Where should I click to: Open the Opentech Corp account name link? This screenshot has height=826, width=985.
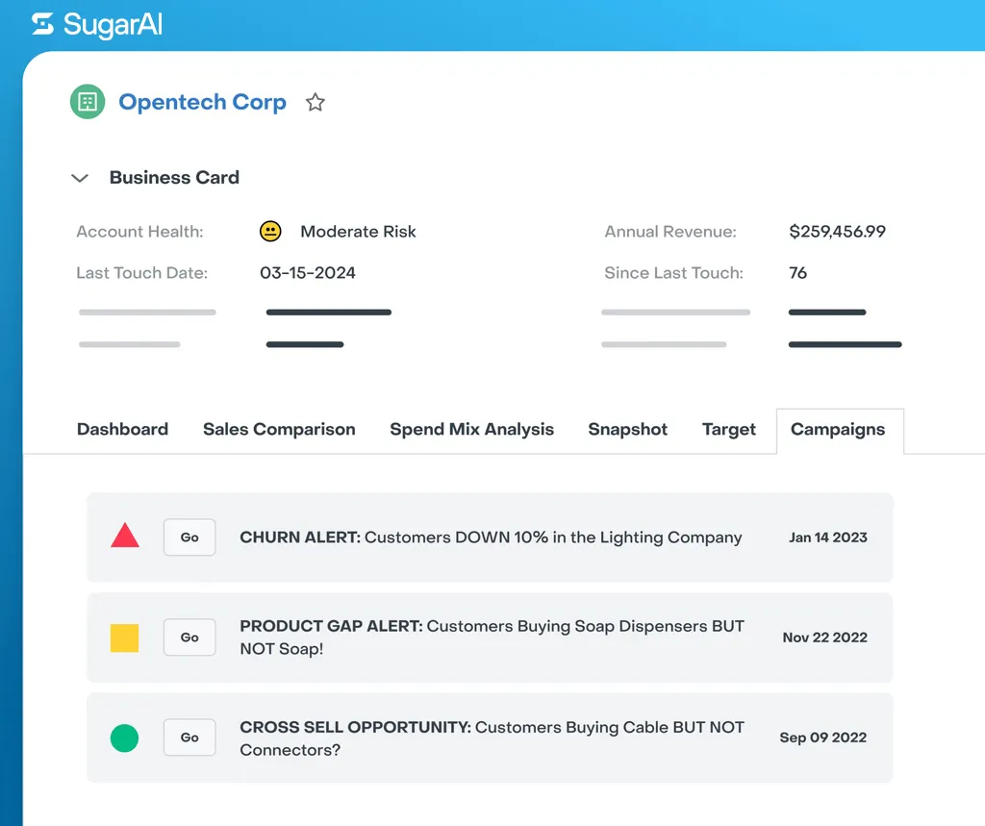point(202,103)
